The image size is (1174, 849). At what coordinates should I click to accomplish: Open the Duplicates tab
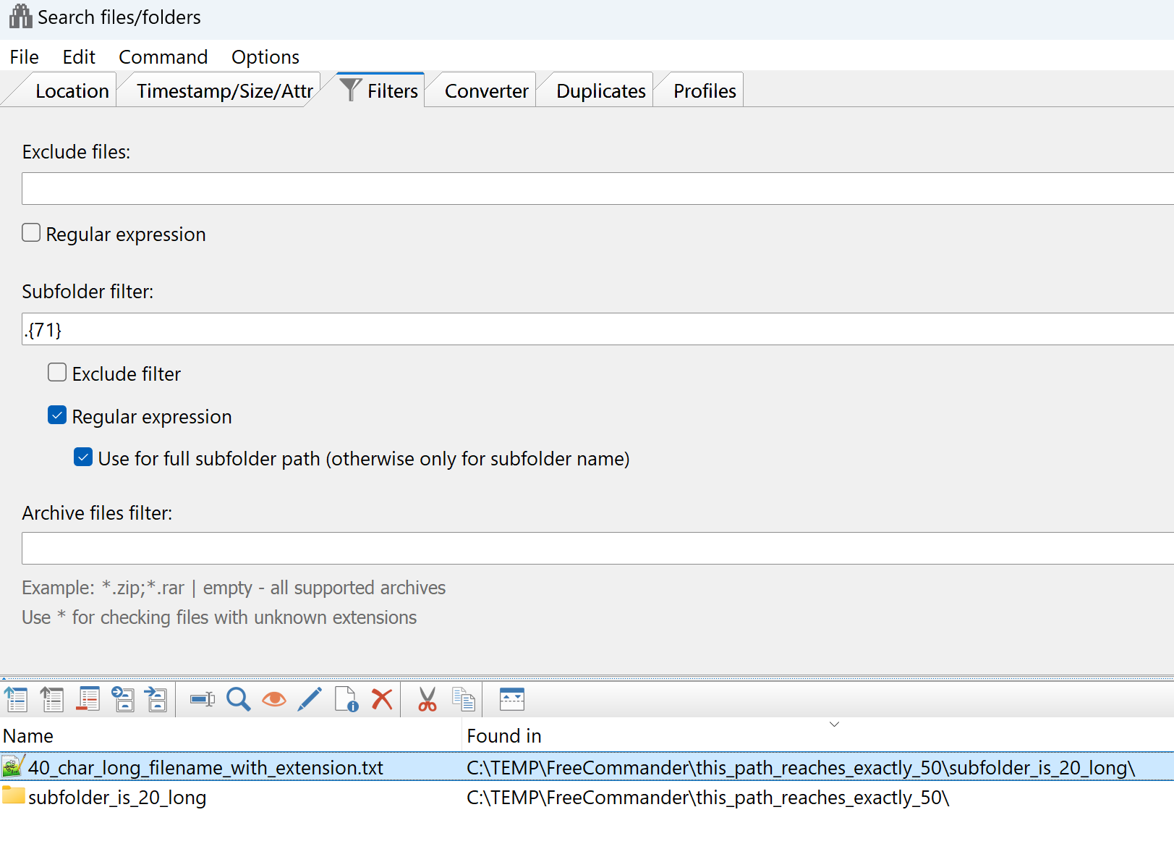click(x=601, y=91)
